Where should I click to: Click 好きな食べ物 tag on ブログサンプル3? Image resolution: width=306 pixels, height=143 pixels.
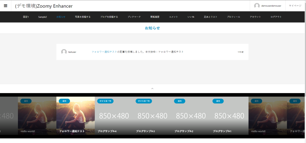(144, 101)
